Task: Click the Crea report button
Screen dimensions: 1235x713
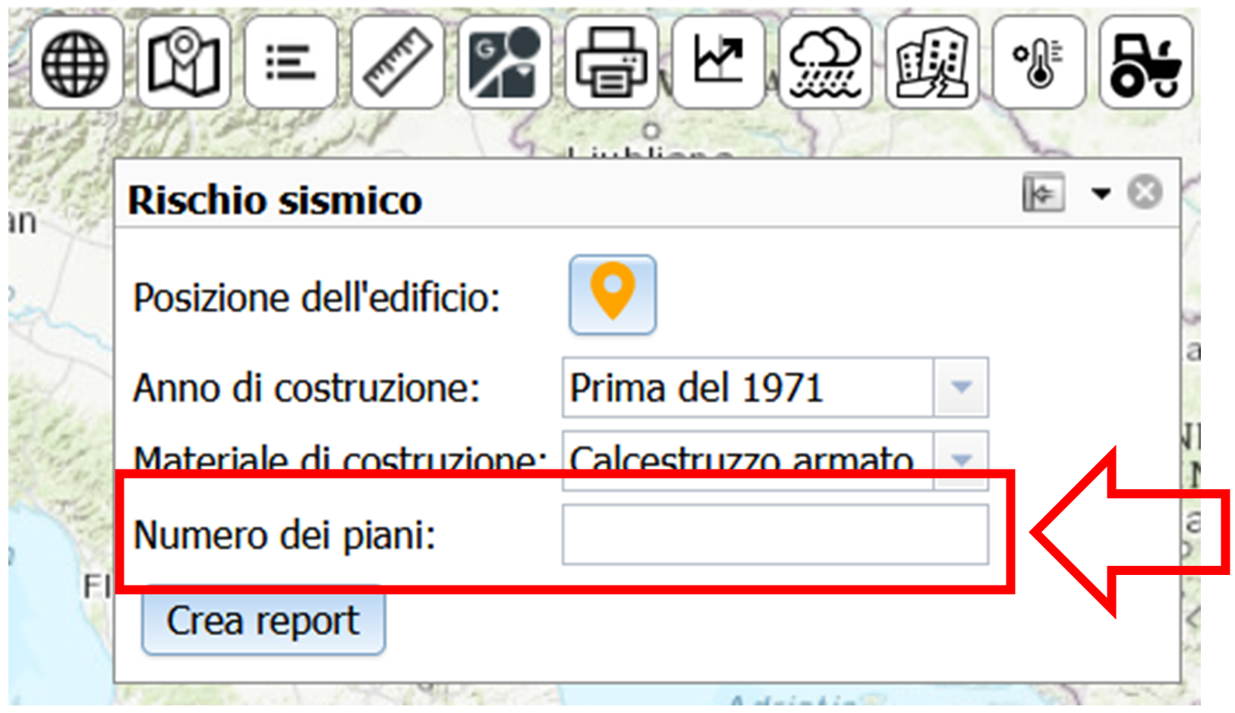Action: (x=263, y=621)
